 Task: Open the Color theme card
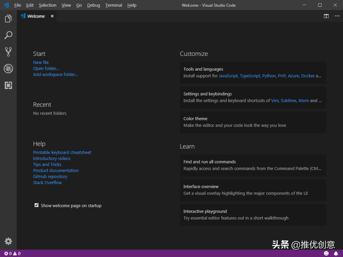click(253, 122)
